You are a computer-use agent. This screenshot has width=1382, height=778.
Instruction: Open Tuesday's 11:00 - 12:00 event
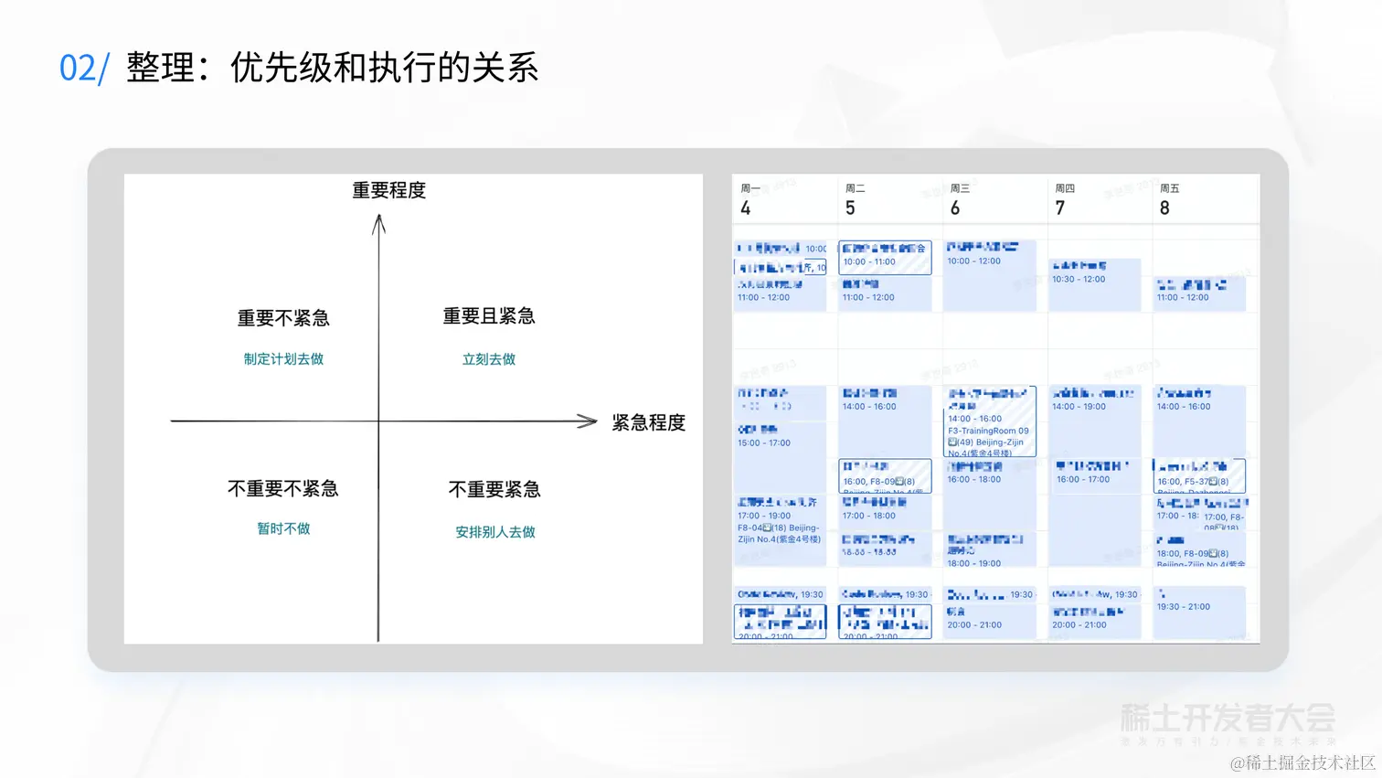coord(885,294)
